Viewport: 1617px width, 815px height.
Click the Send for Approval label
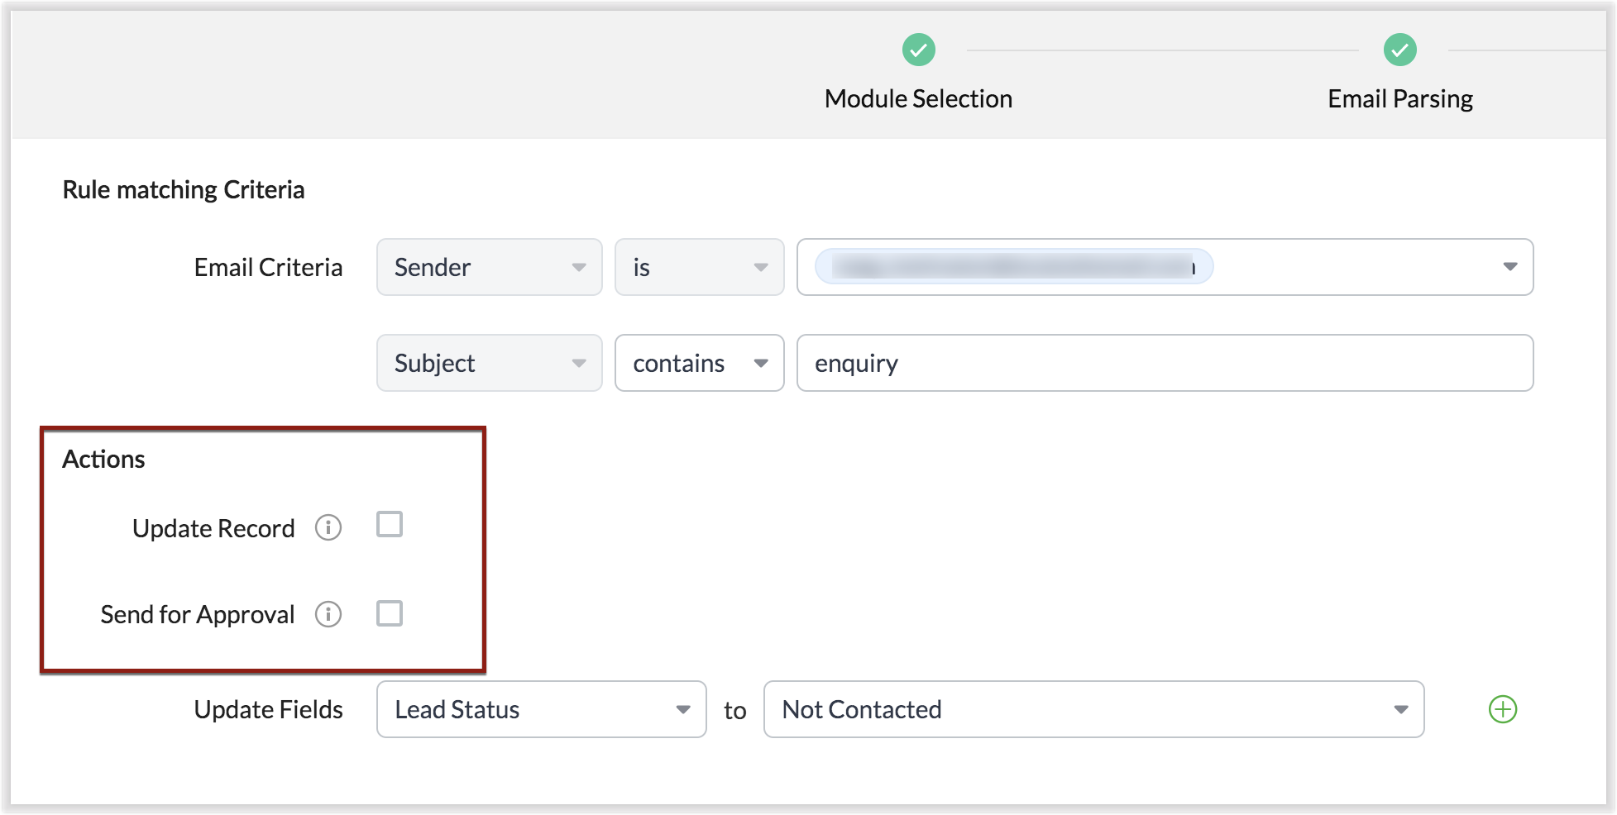coord(198,614)
